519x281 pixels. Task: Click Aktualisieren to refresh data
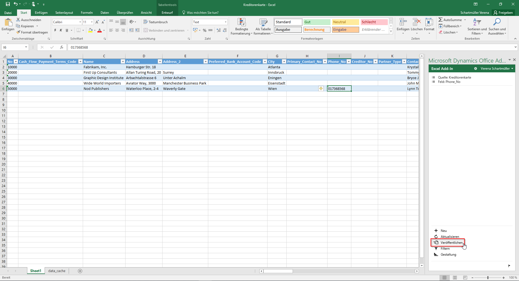click(447, 236)
